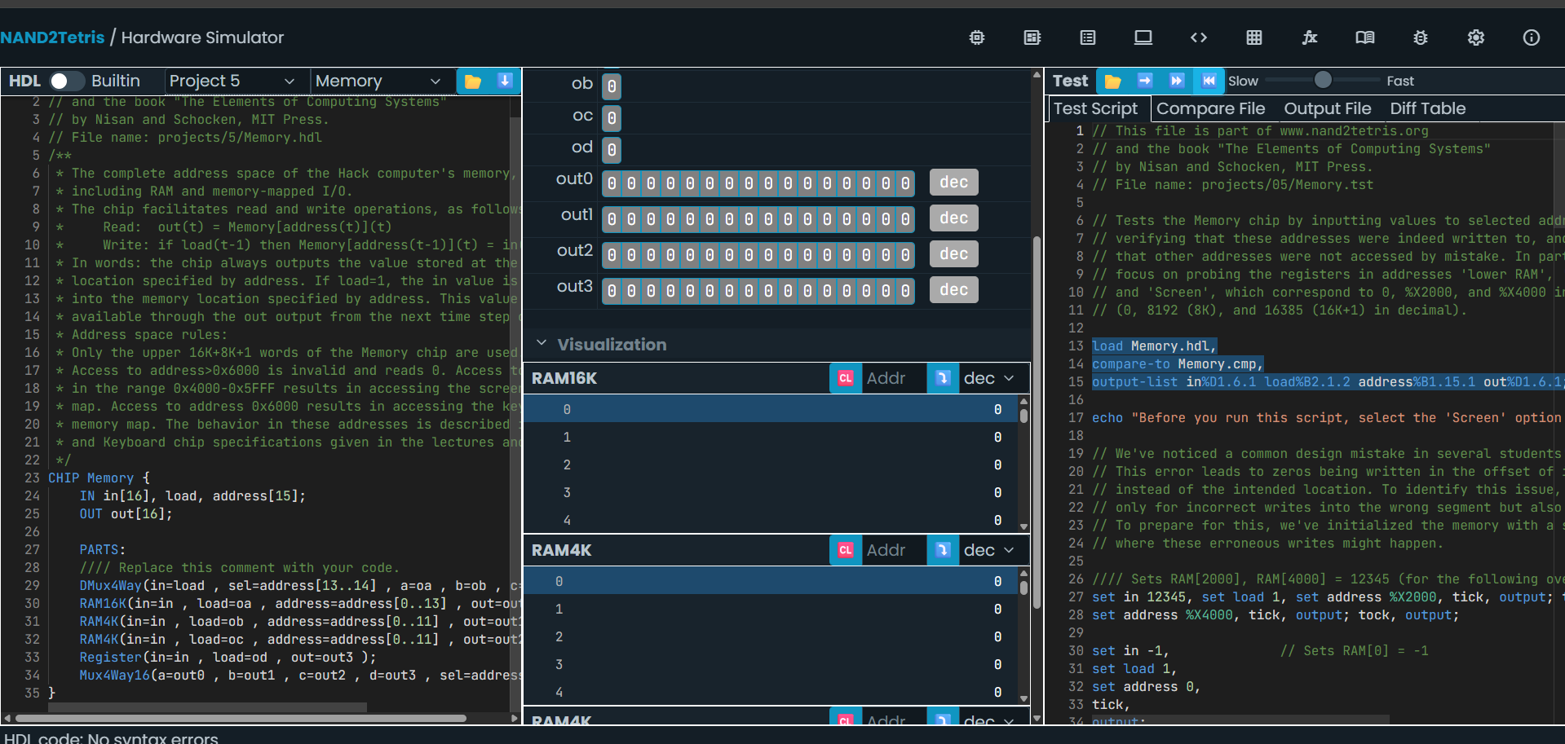The width and height of the screenshot is (1565, 744).
Task: Open the Memory chip dropdown
Action: click(378, 81)
